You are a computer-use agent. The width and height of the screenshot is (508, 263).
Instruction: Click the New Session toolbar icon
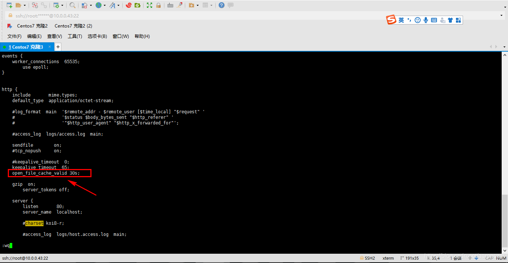9,5
